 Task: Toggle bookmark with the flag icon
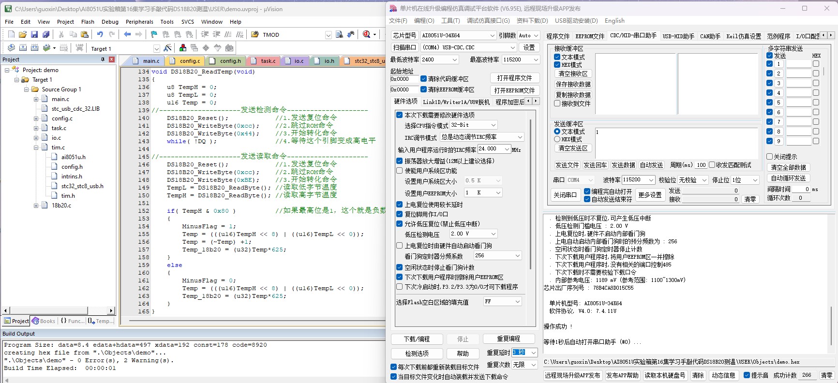coord(154,34)
